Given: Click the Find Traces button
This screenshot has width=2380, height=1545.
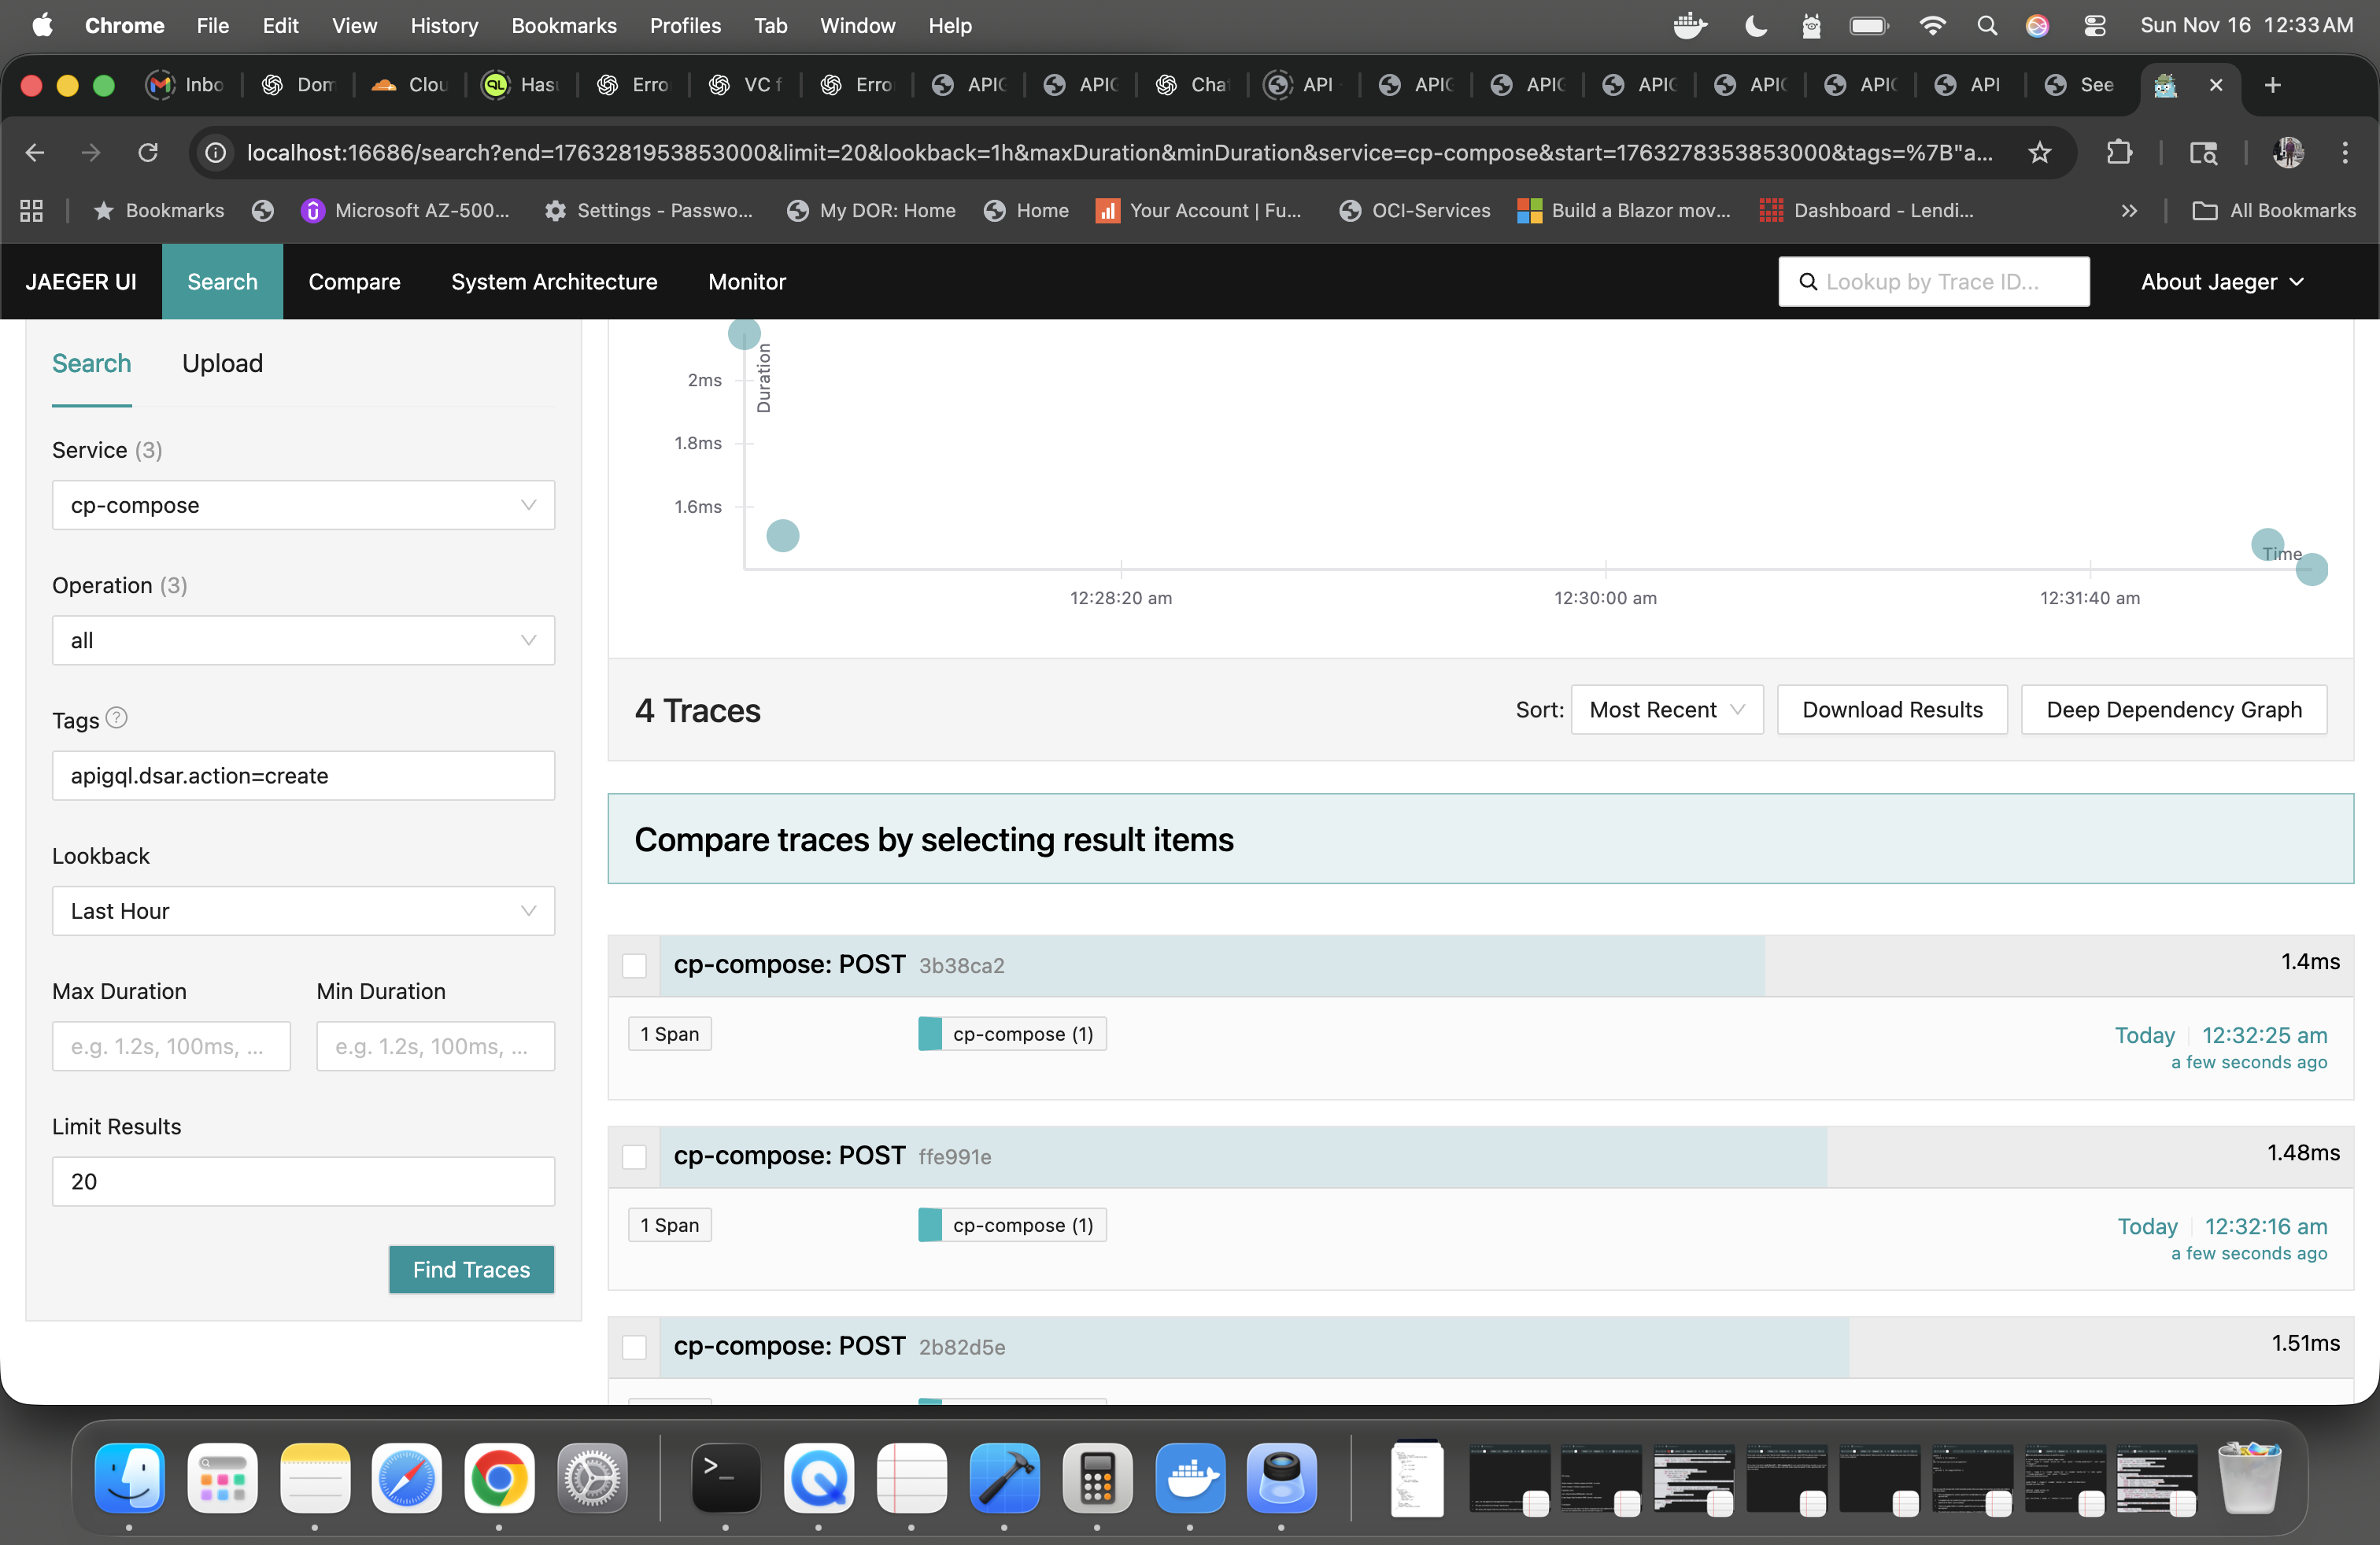Looking at the screenshot, I should (x=471, y=1269).
